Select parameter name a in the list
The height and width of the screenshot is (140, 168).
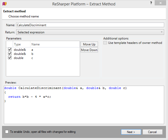click(32, 50)
